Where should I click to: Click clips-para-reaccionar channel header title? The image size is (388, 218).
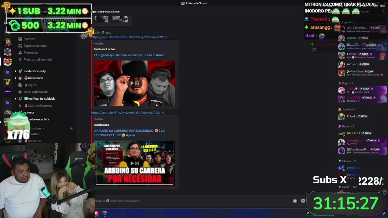[105, 12]
